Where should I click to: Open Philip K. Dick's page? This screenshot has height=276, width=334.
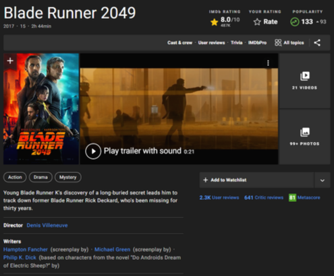pos(20,258)
